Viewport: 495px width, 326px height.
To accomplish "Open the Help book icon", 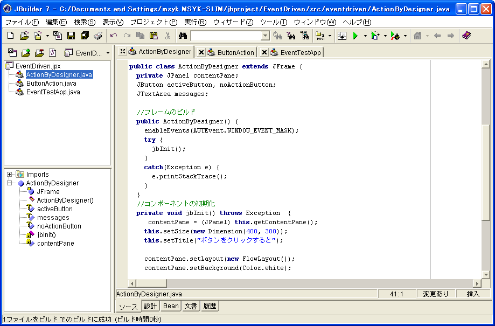I will (x=466, y=36).
